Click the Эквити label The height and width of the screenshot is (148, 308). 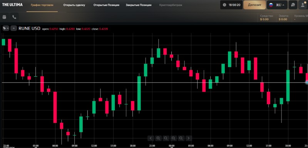pyautogui.click(x=284, y=16)
